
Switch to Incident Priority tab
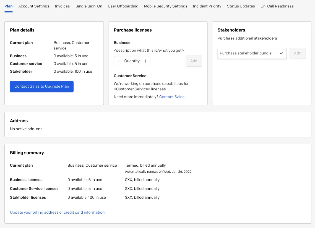pyautogui.click(x=207, y=6)
